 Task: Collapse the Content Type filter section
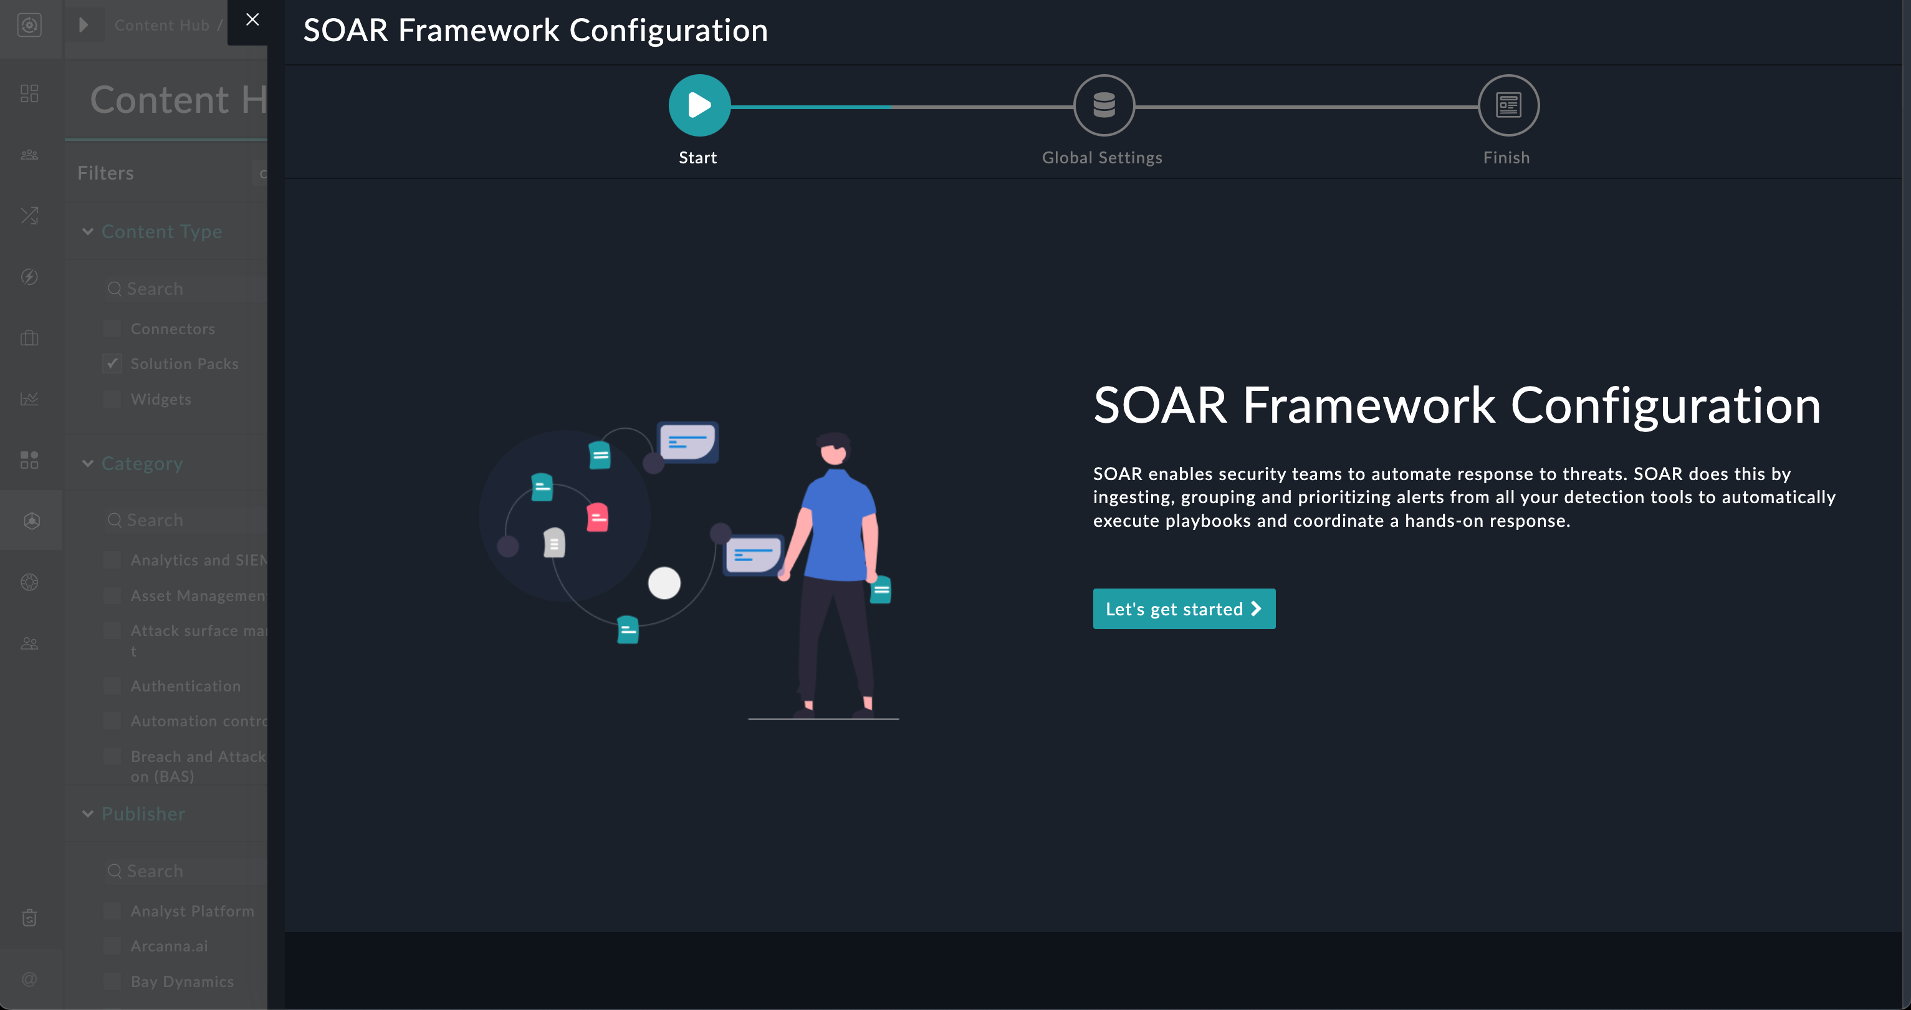87,231
